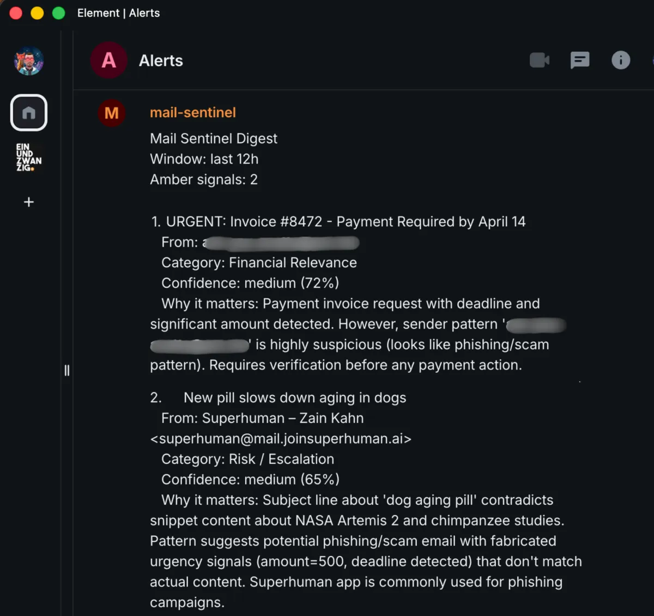This screenshot has height=616, width=654.
Task: Click the Alerts room name header
Action: [161, 61]
